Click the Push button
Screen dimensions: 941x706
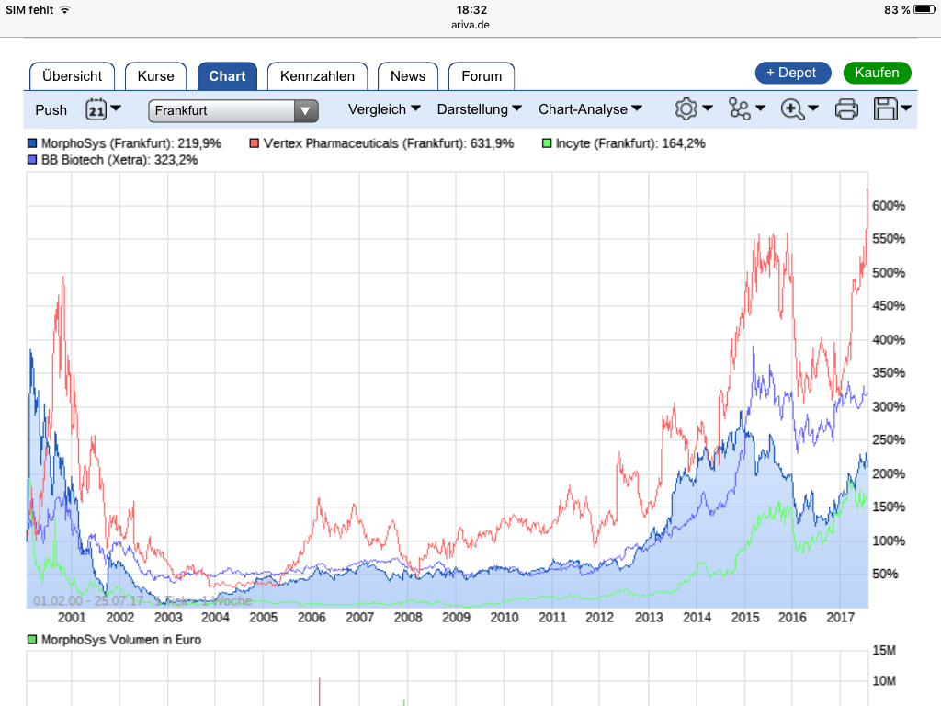tap(51, 110)
